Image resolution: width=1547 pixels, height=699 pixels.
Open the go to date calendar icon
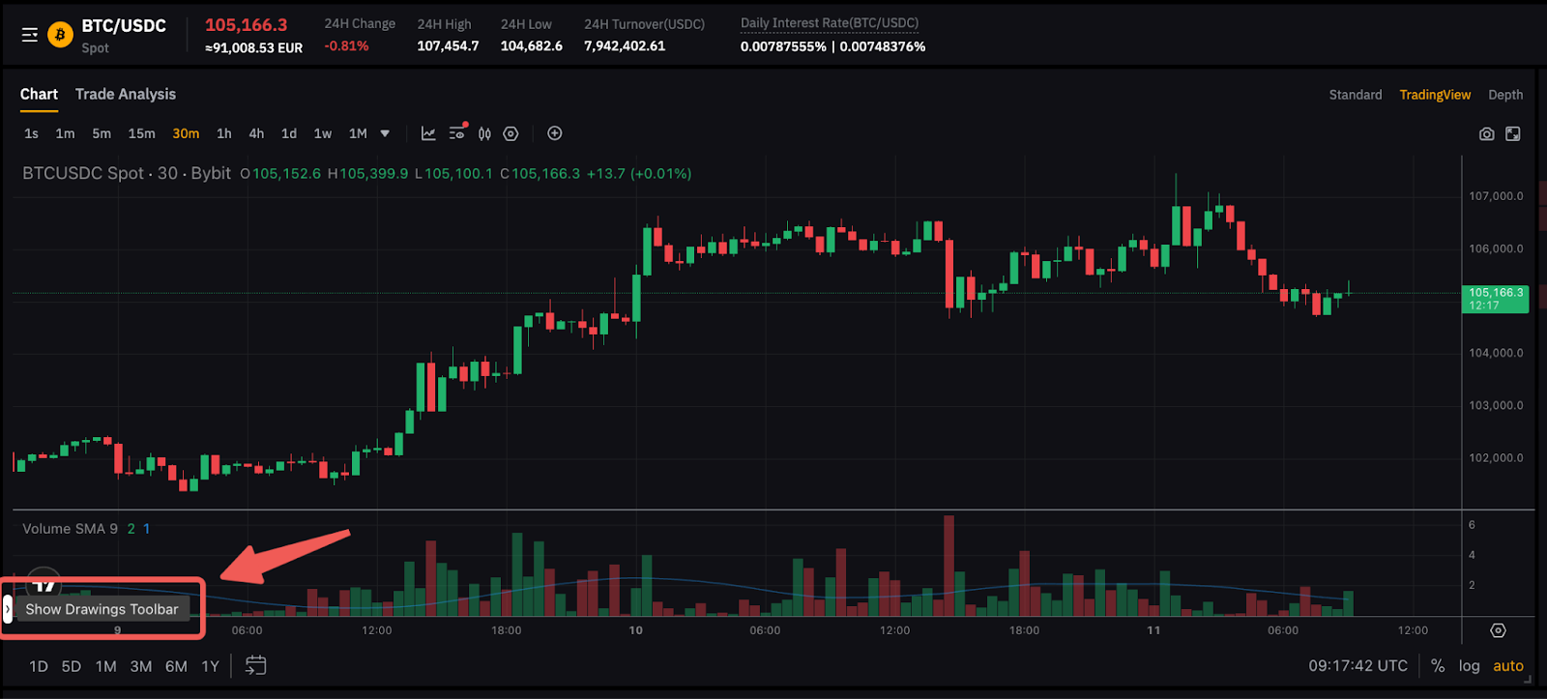click(x=255, y=665)
